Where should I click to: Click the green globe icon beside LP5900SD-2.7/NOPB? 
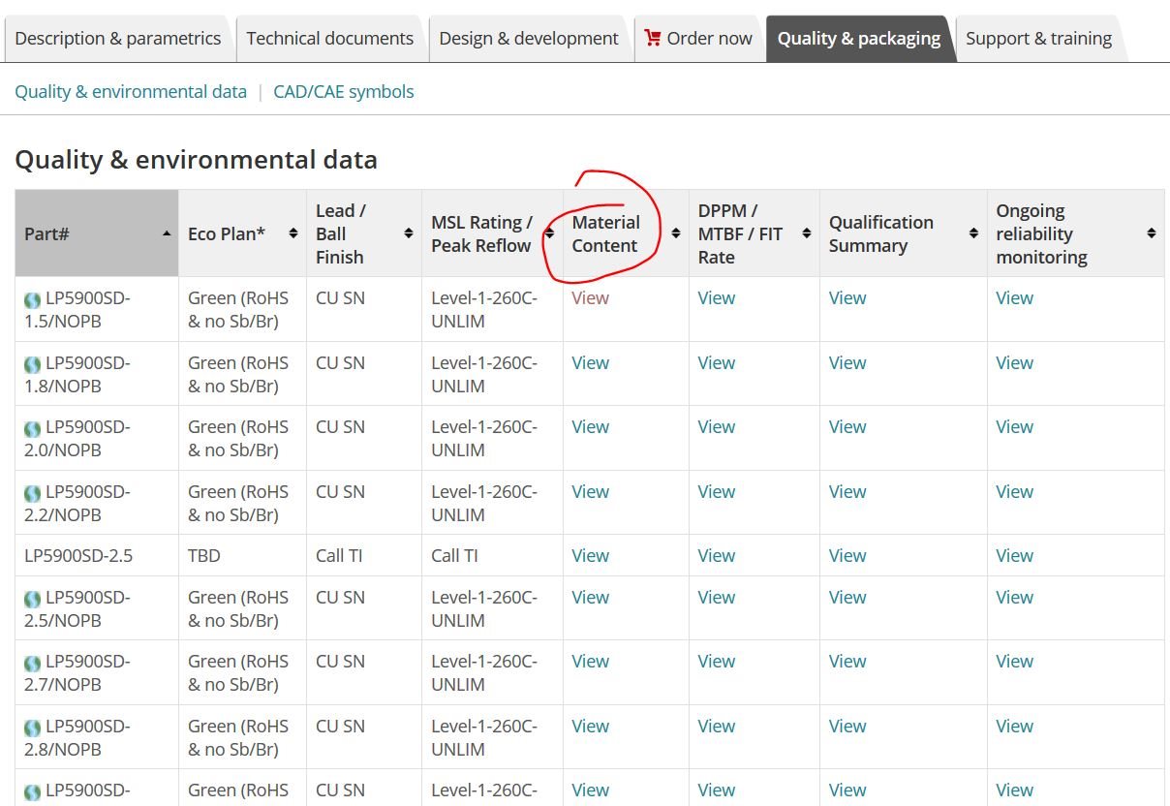(33, 664)
